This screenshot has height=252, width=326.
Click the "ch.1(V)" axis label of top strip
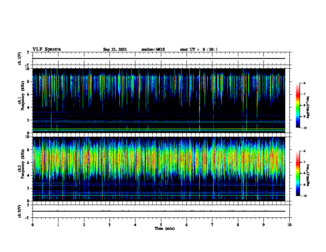(x=19, y=58)
